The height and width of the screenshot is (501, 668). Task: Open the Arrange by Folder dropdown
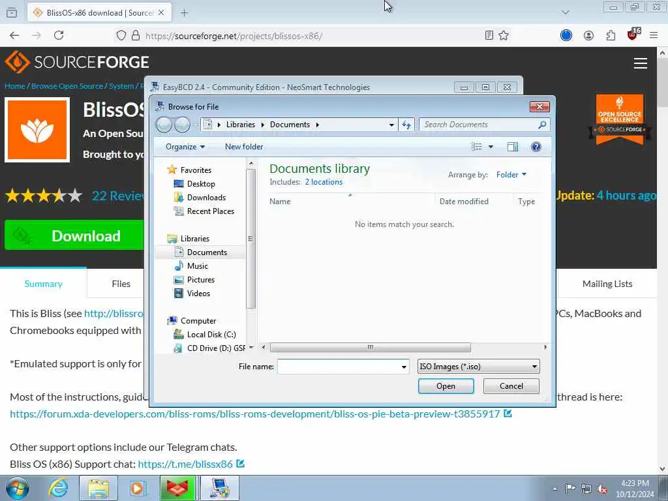pyautogui.click(x=511, y=175)
